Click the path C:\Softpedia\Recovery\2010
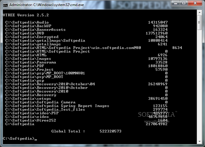 pos(37,91)
